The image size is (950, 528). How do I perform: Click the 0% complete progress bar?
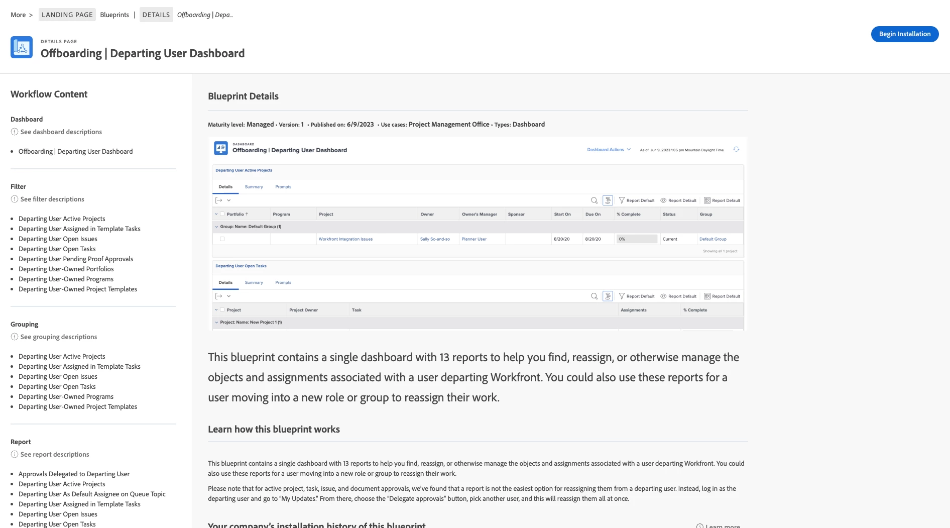tap(637, 239)
